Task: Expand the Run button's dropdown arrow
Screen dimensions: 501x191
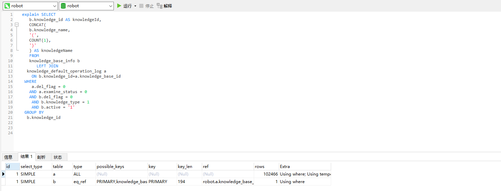Action: [135, 6]
